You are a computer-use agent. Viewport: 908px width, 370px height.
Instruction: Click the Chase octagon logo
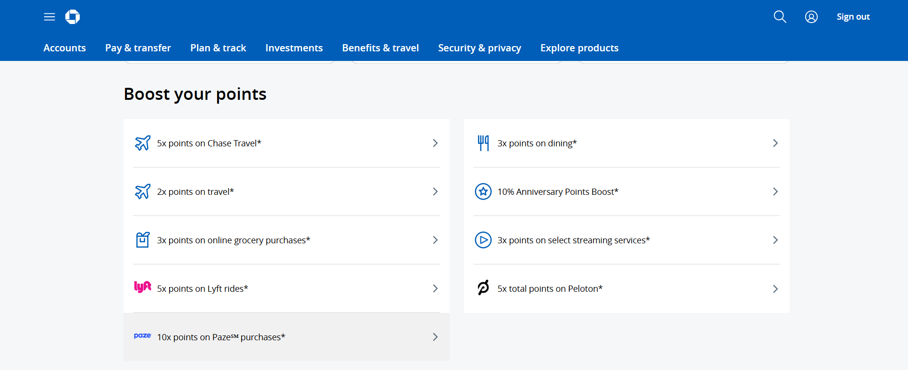click(73, 17)
